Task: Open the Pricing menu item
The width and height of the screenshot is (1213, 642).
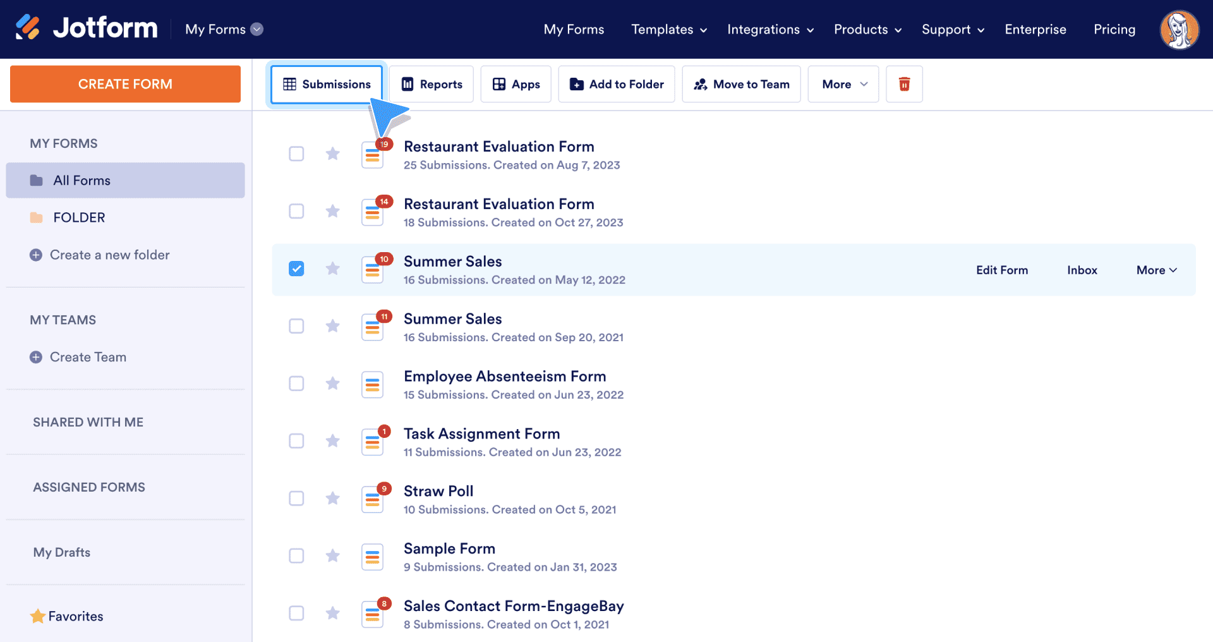Action: pyautogui.click(x=1114, y=30)
